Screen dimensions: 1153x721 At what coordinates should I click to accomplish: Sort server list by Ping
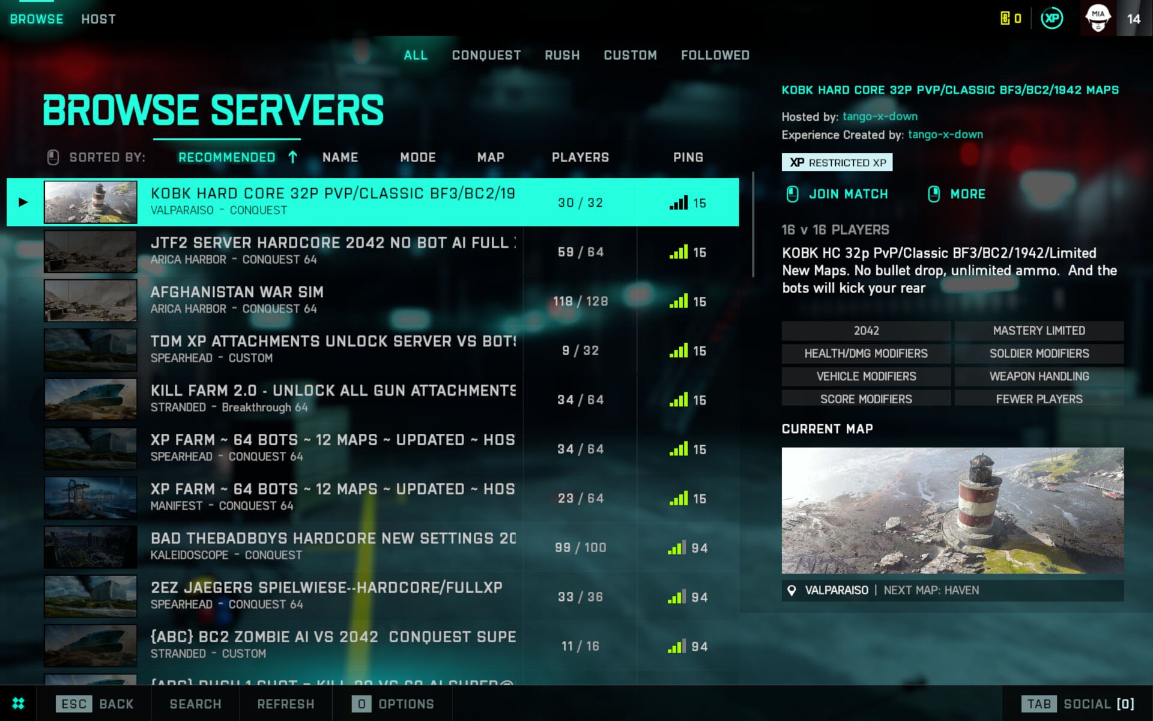click(x=688, y=157)
